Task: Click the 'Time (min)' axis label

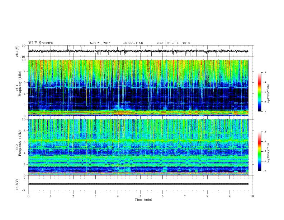Action: click(x=143, y=200)
